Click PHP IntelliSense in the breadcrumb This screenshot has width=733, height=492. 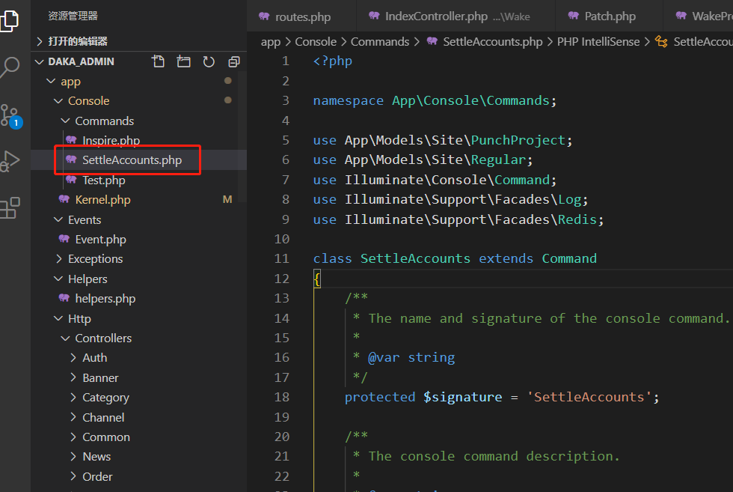pyautogui.click(x=598, y=41)
